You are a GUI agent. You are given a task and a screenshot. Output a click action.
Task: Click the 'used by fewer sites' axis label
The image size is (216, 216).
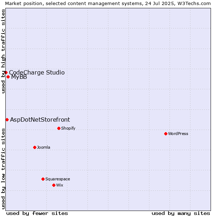37,213
